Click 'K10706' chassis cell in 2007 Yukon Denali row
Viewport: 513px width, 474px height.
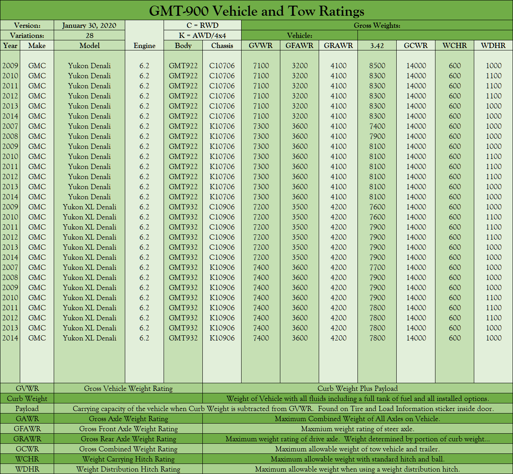(x=222, y=126)
